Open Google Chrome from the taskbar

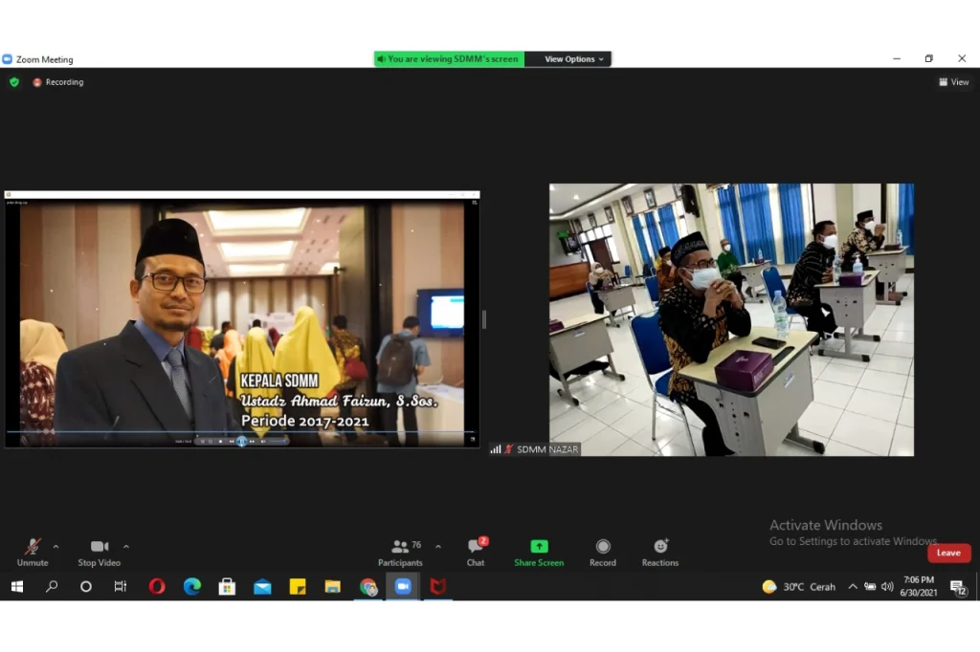(x=367, y=587)
